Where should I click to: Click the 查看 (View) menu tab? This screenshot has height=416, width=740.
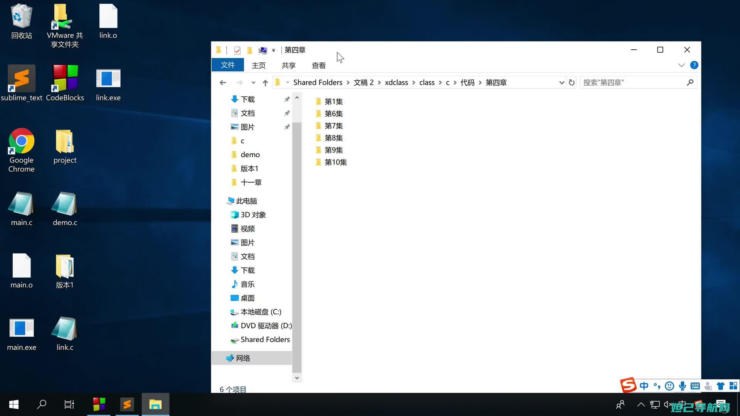point(318,65)
